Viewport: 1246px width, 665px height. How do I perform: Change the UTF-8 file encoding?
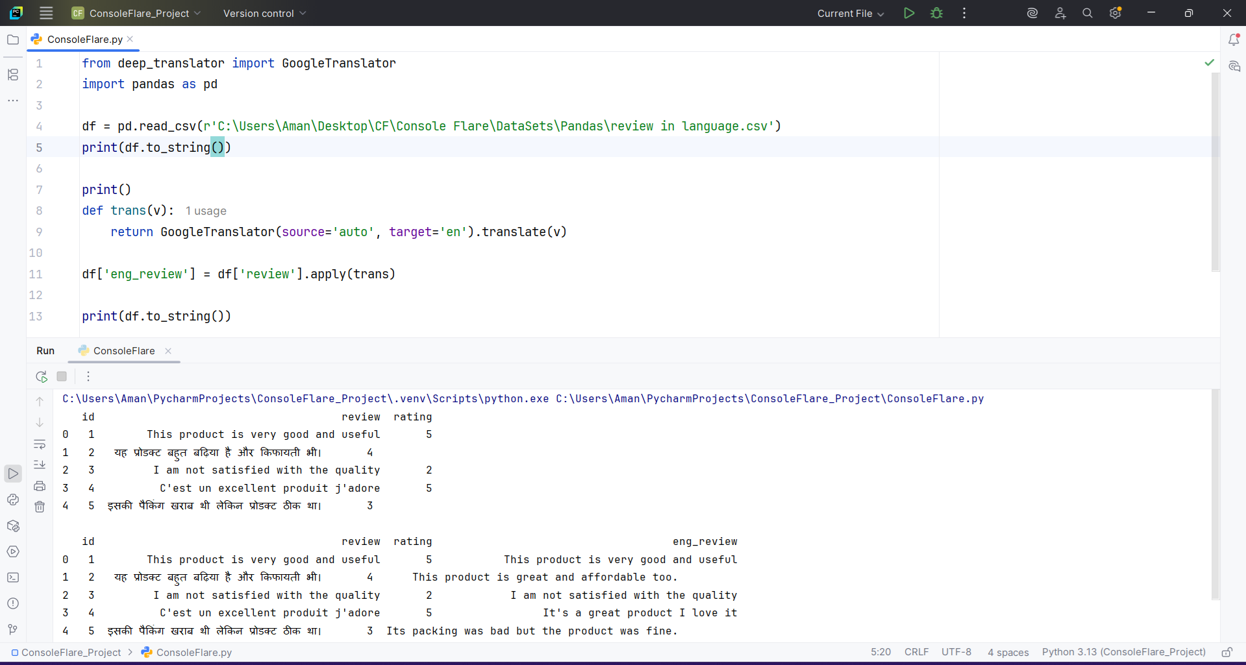point(956,652)
